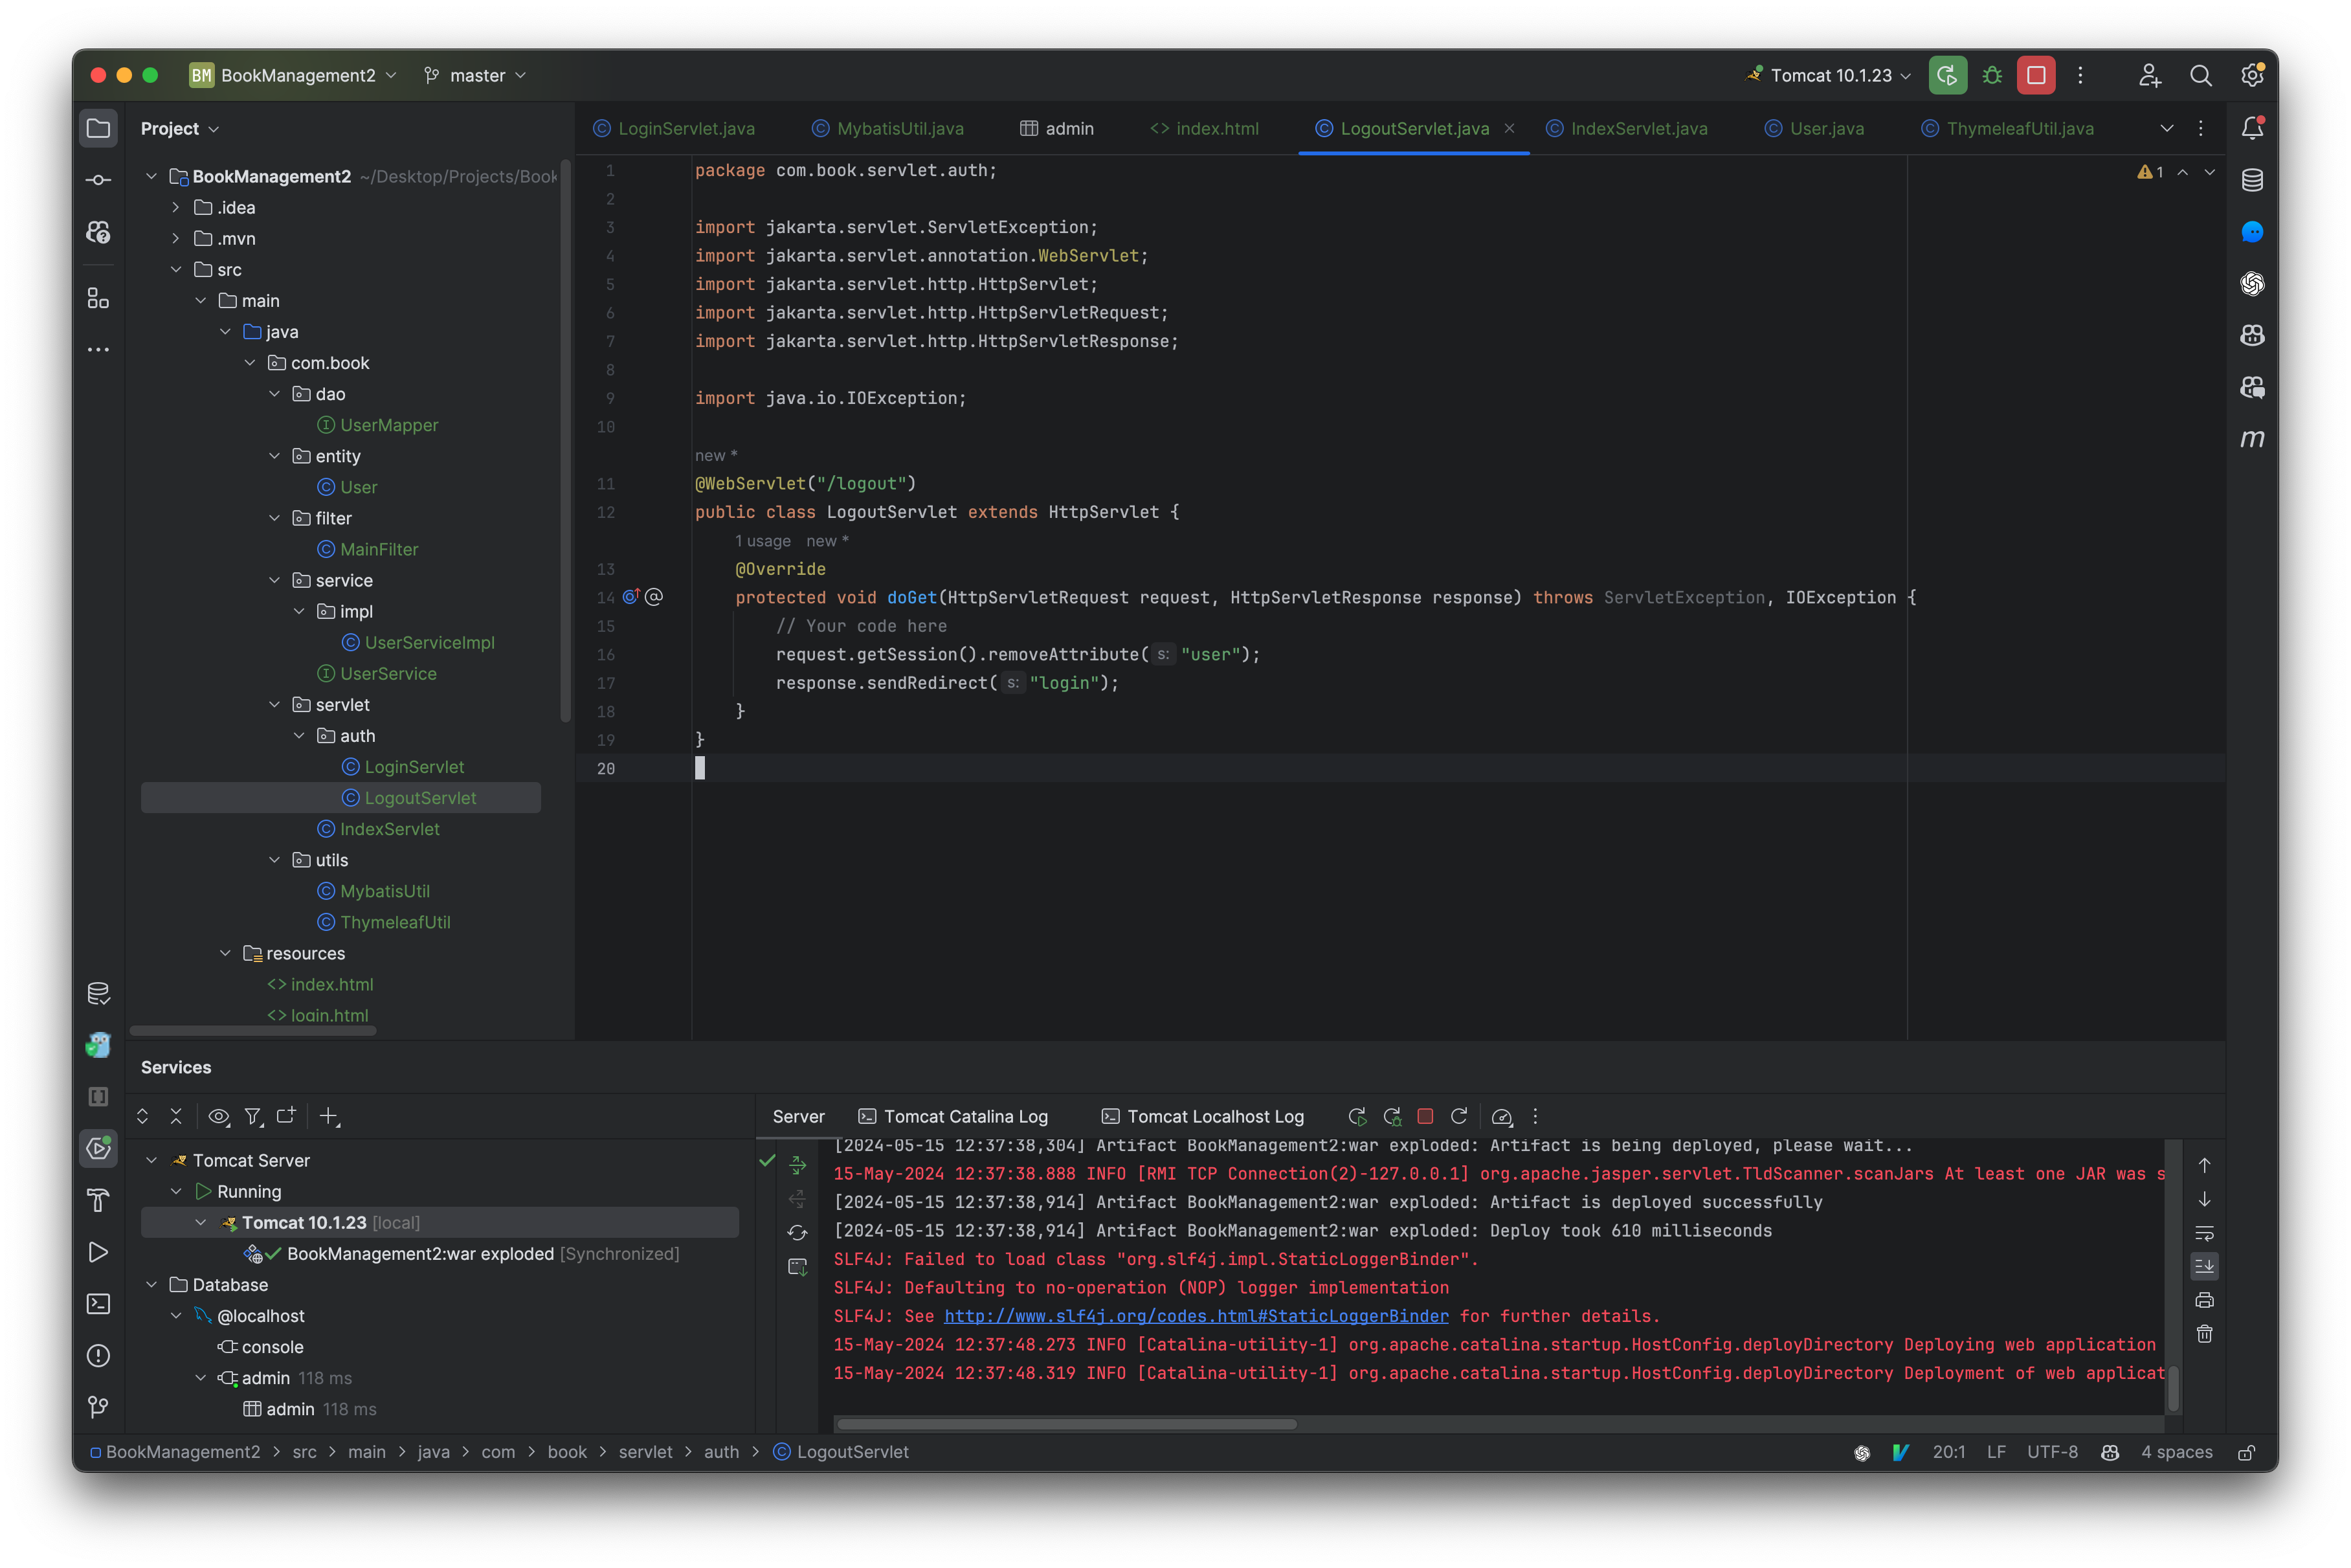Click the search everywhere magnifier icon
This screenshot has height=1568, width=2351.
pos(2202,75)
